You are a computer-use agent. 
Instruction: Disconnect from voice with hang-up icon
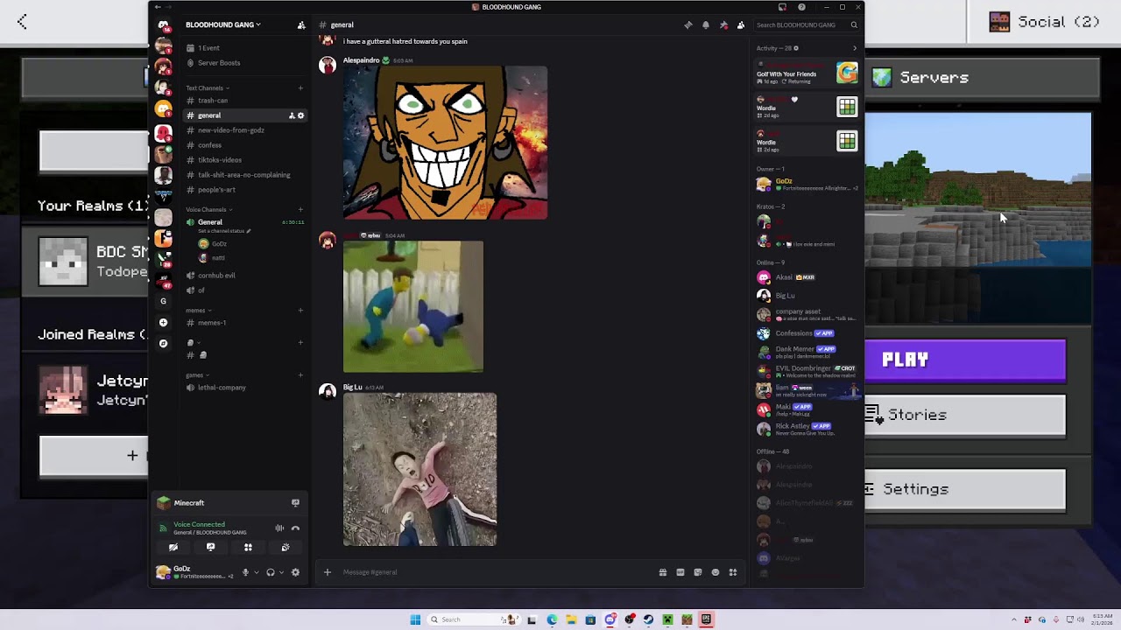(295, 528)
